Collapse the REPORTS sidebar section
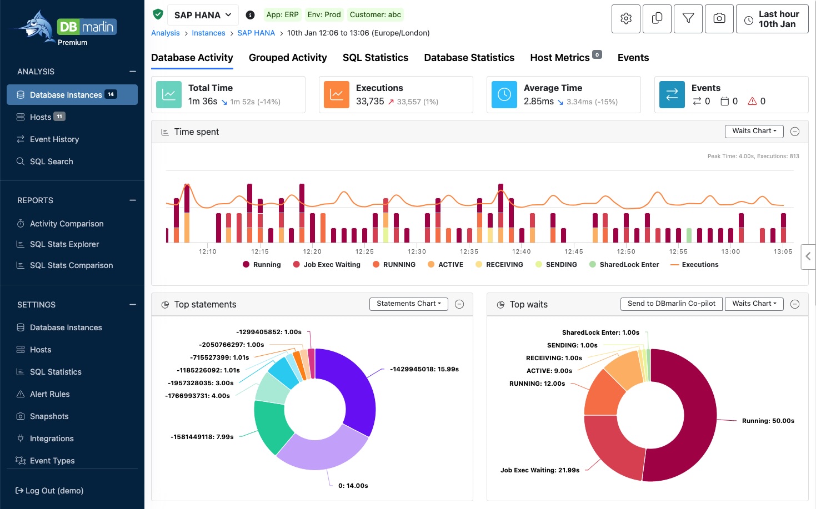 click(133, 200)
